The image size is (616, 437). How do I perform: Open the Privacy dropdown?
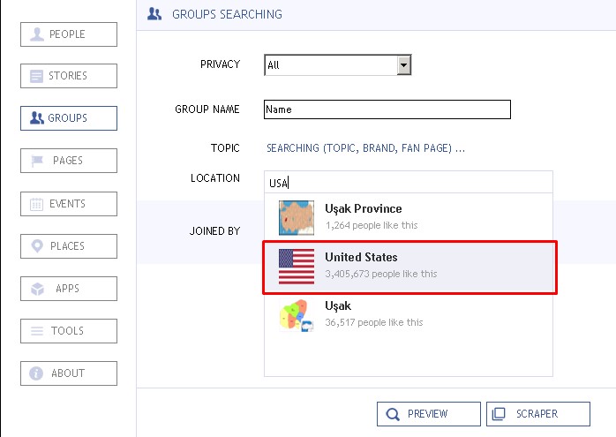[x=404, y=64]
